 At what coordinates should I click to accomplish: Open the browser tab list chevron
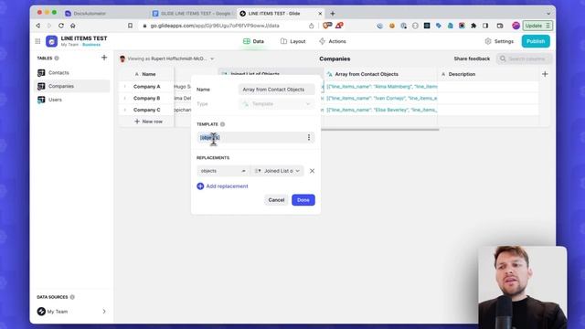[x=548, y=14]
